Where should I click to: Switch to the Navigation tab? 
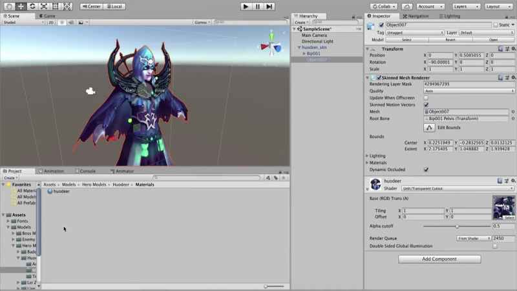click(x=416, y=15)
